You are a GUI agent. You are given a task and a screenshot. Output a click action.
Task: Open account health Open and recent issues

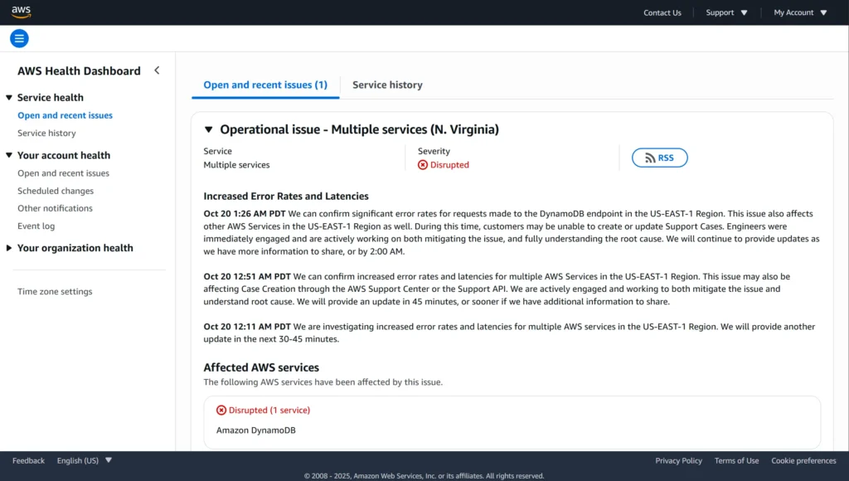(x=63, y=172)
